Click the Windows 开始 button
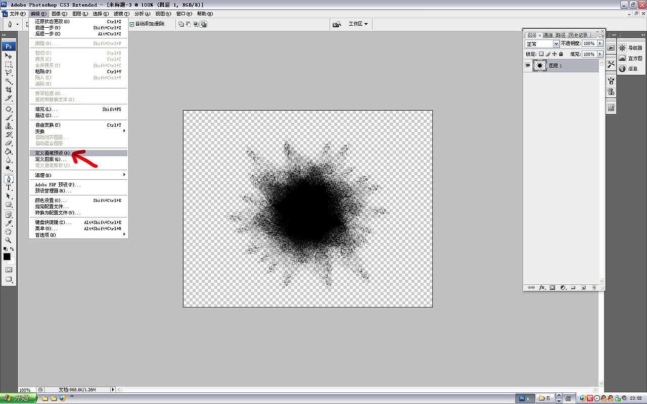The height and width of the screenshot is (404, 647). (x=19, y=398)
